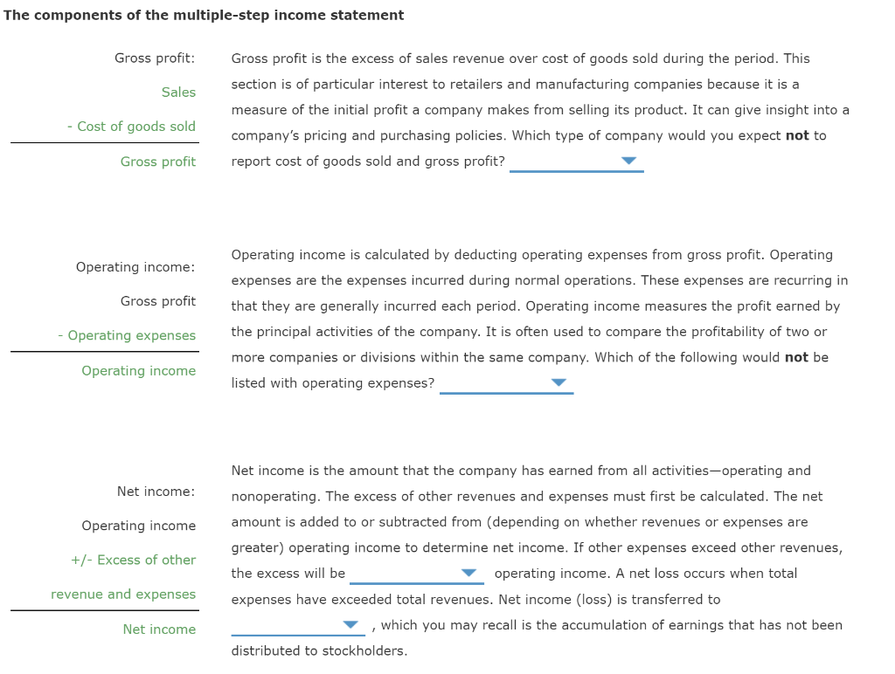Click the "- Operating expenses" line item
The width and height of the screenshot is (895, 674).
point(128,335)
